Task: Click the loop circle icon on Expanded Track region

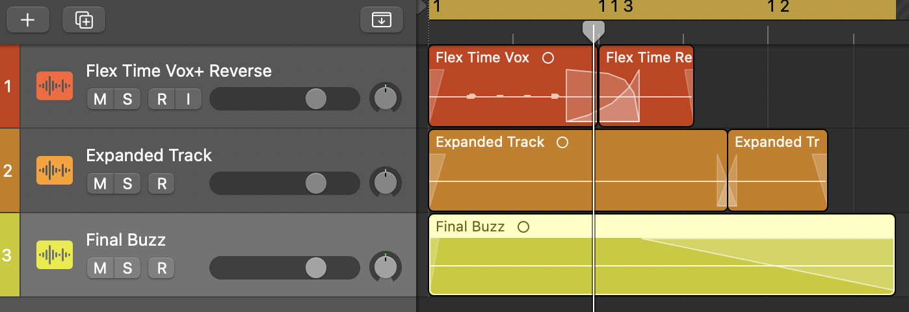Action: [x=562, y=142]
